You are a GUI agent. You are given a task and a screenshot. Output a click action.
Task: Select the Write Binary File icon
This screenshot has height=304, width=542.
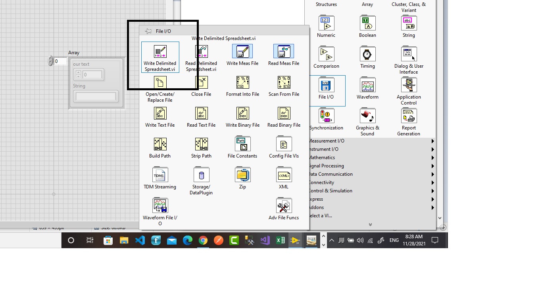tap(242, 114)
